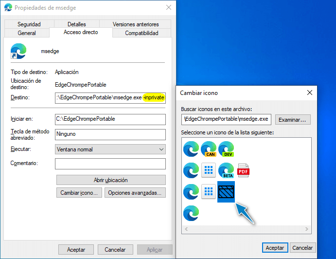This screenshot has height=259, width=336.
Task: Click the icon list right scroll arrow
Action: [307, 229]
